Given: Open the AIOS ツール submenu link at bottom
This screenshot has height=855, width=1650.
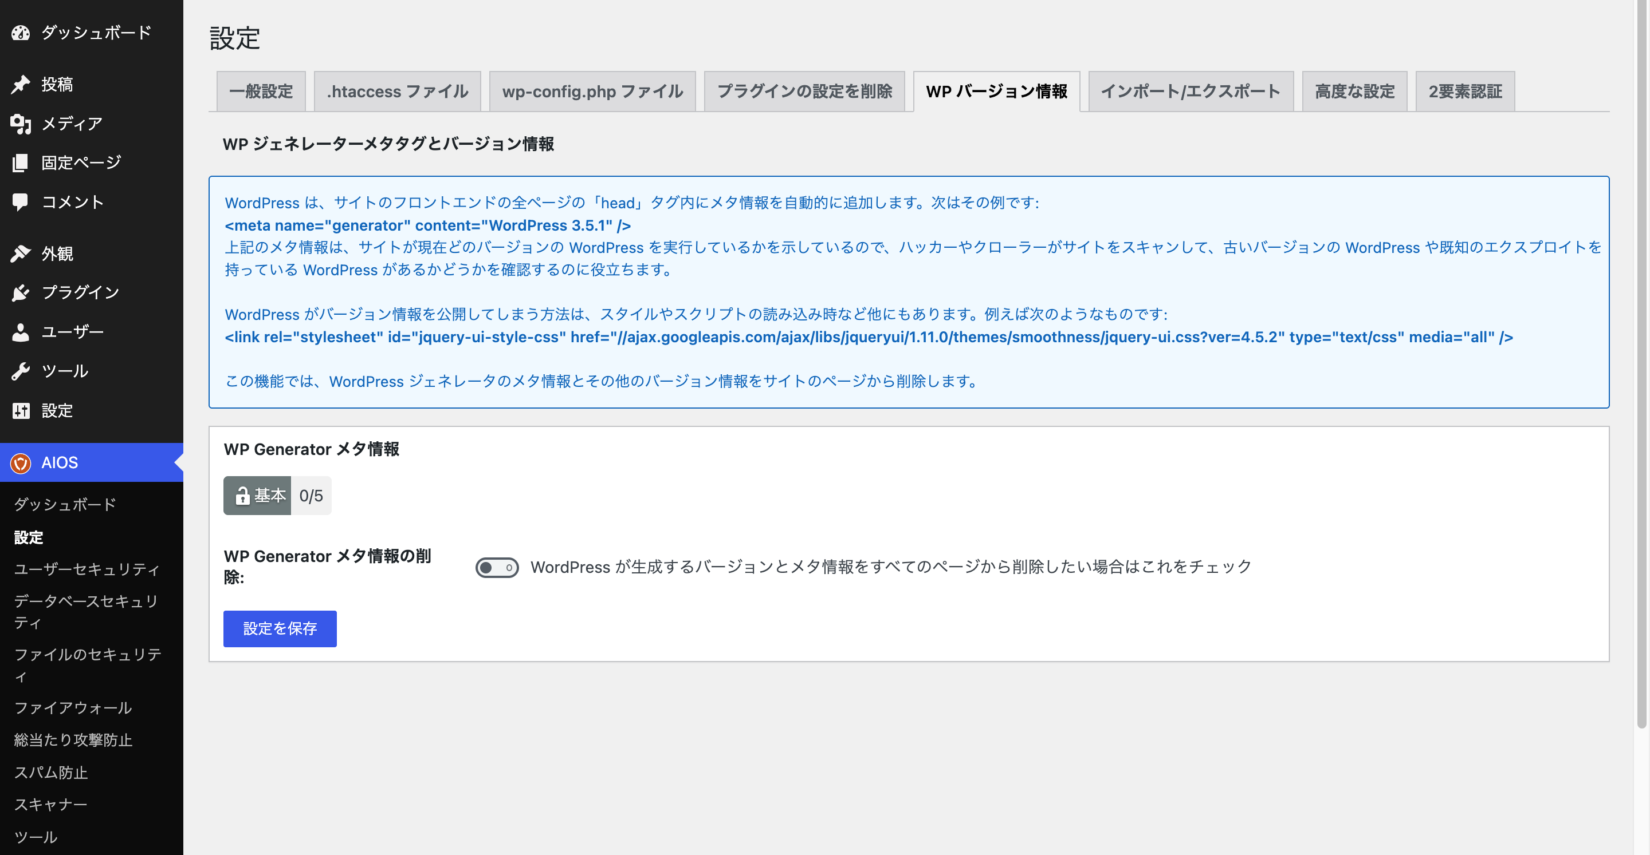Looking at the screenshot, I should [36, 837].
